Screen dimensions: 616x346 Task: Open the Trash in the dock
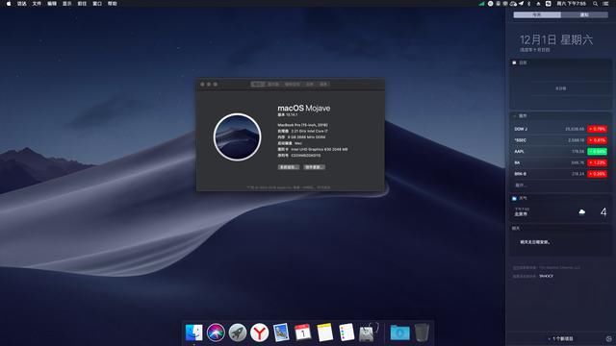tap(422, 333)
